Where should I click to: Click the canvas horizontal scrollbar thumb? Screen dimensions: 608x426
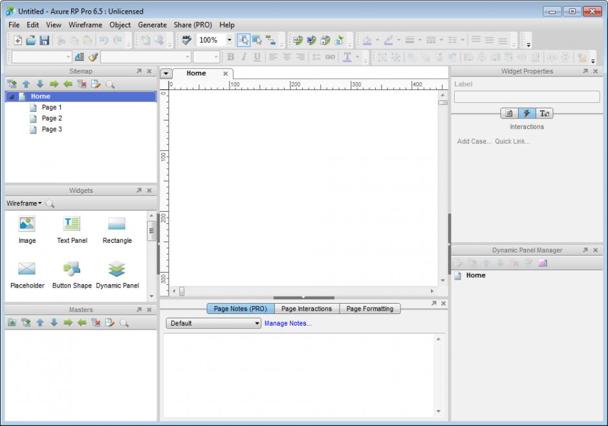click(182, 291)
